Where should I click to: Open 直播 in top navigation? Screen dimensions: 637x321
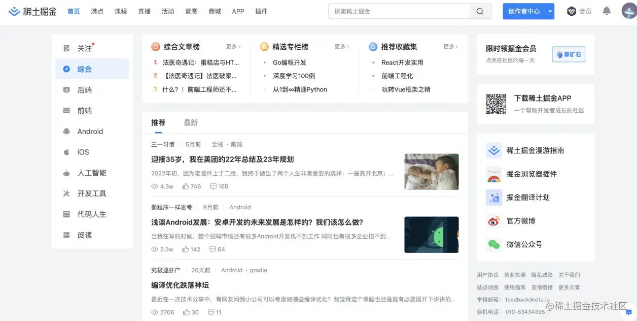pos(144,11)
